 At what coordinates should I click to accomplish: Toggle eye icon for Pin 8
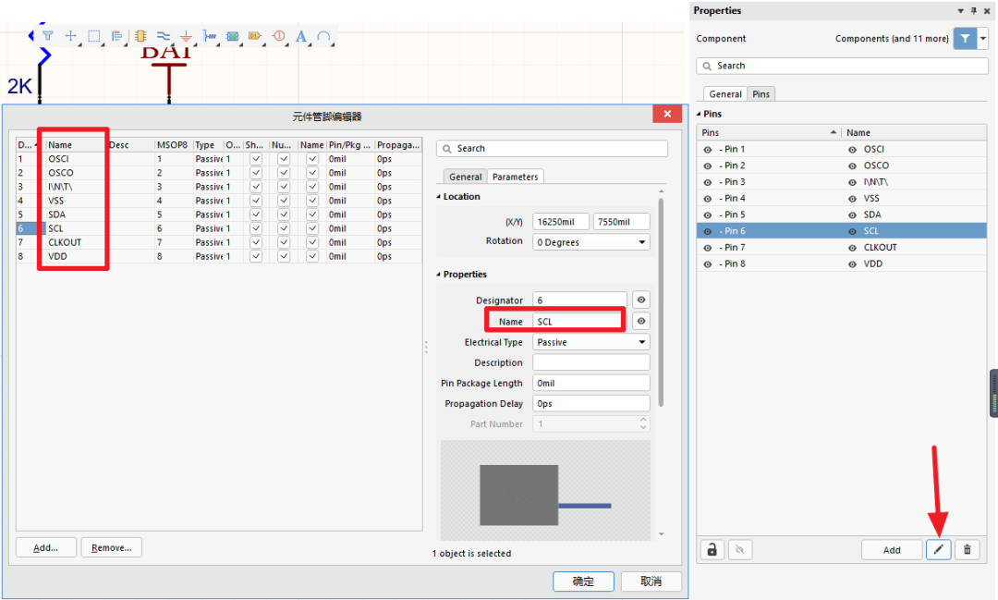coord(707,264)
